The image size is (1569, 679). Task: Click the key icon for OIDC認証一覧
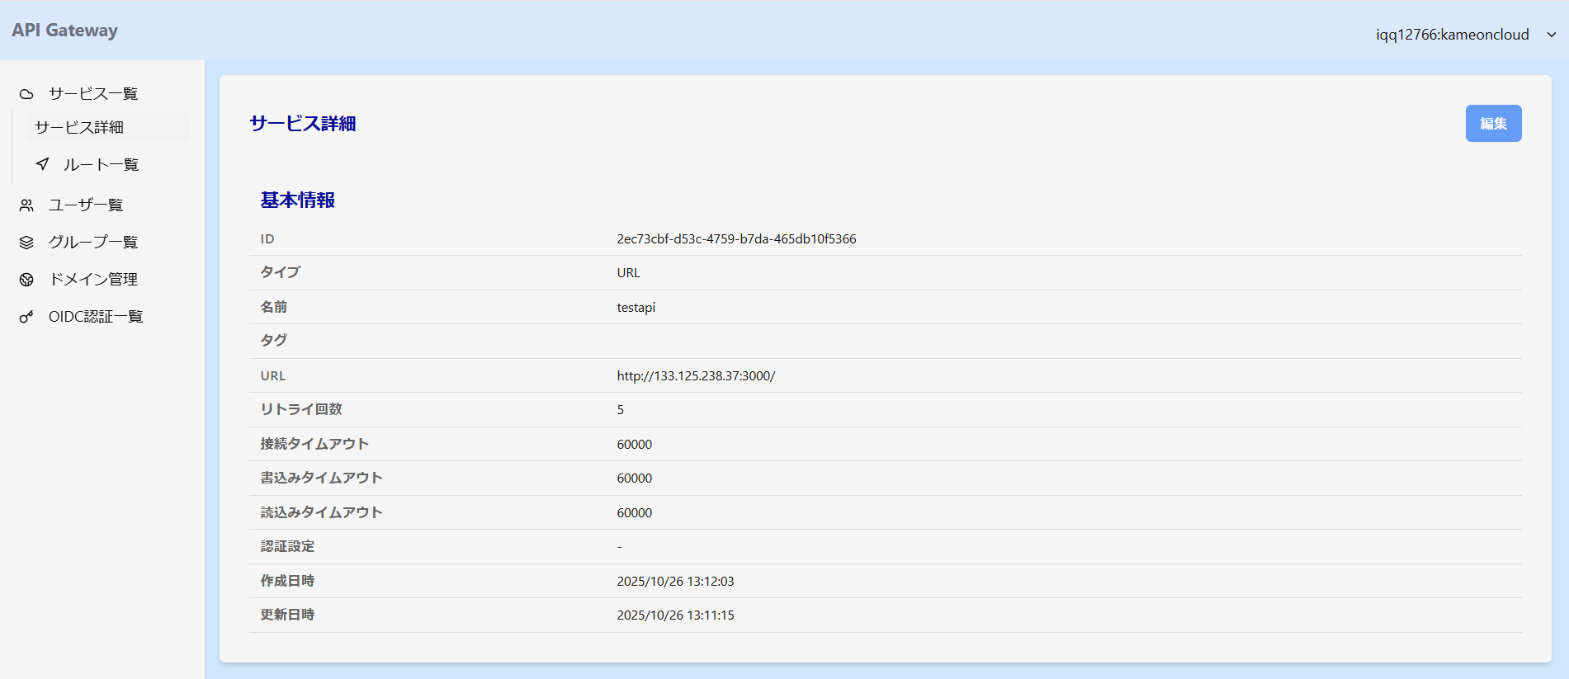click(x=26, y=317)
